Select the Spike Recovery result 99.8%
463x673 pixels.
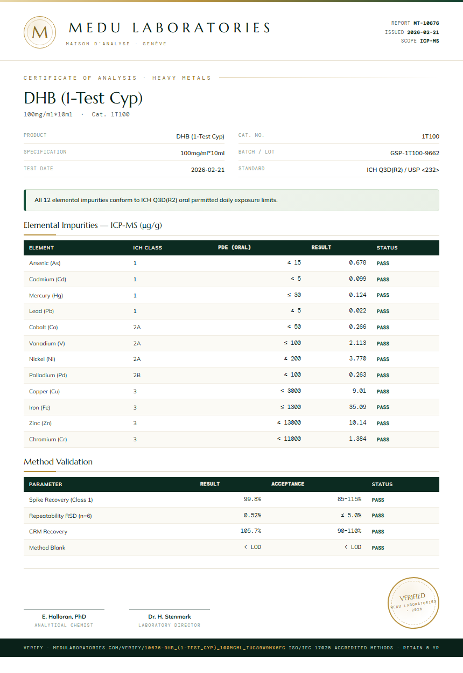point(252,499)
